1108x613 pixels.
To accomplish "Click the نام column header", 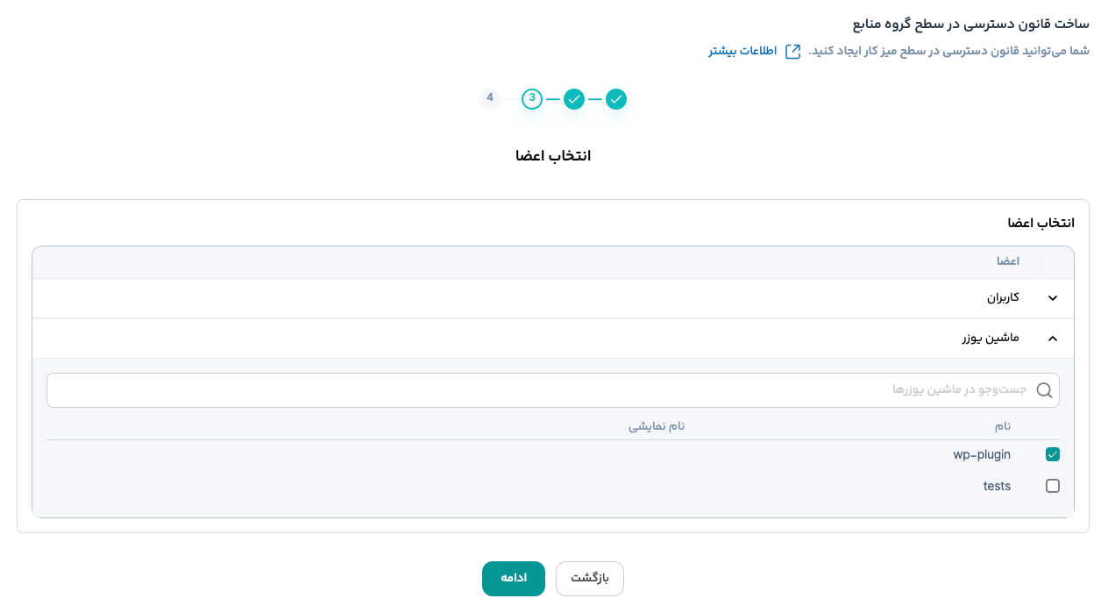I will coord(1002,426).
